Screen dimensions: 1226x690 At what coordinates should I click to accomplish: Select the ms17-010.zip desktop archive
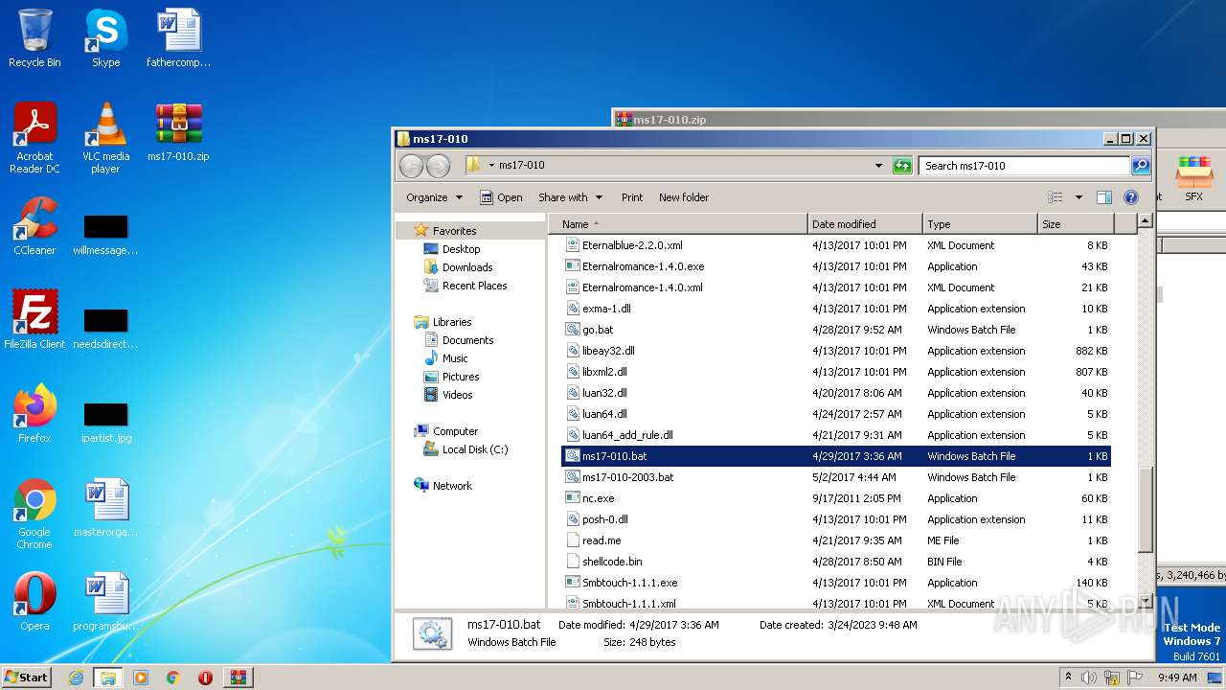178,132
